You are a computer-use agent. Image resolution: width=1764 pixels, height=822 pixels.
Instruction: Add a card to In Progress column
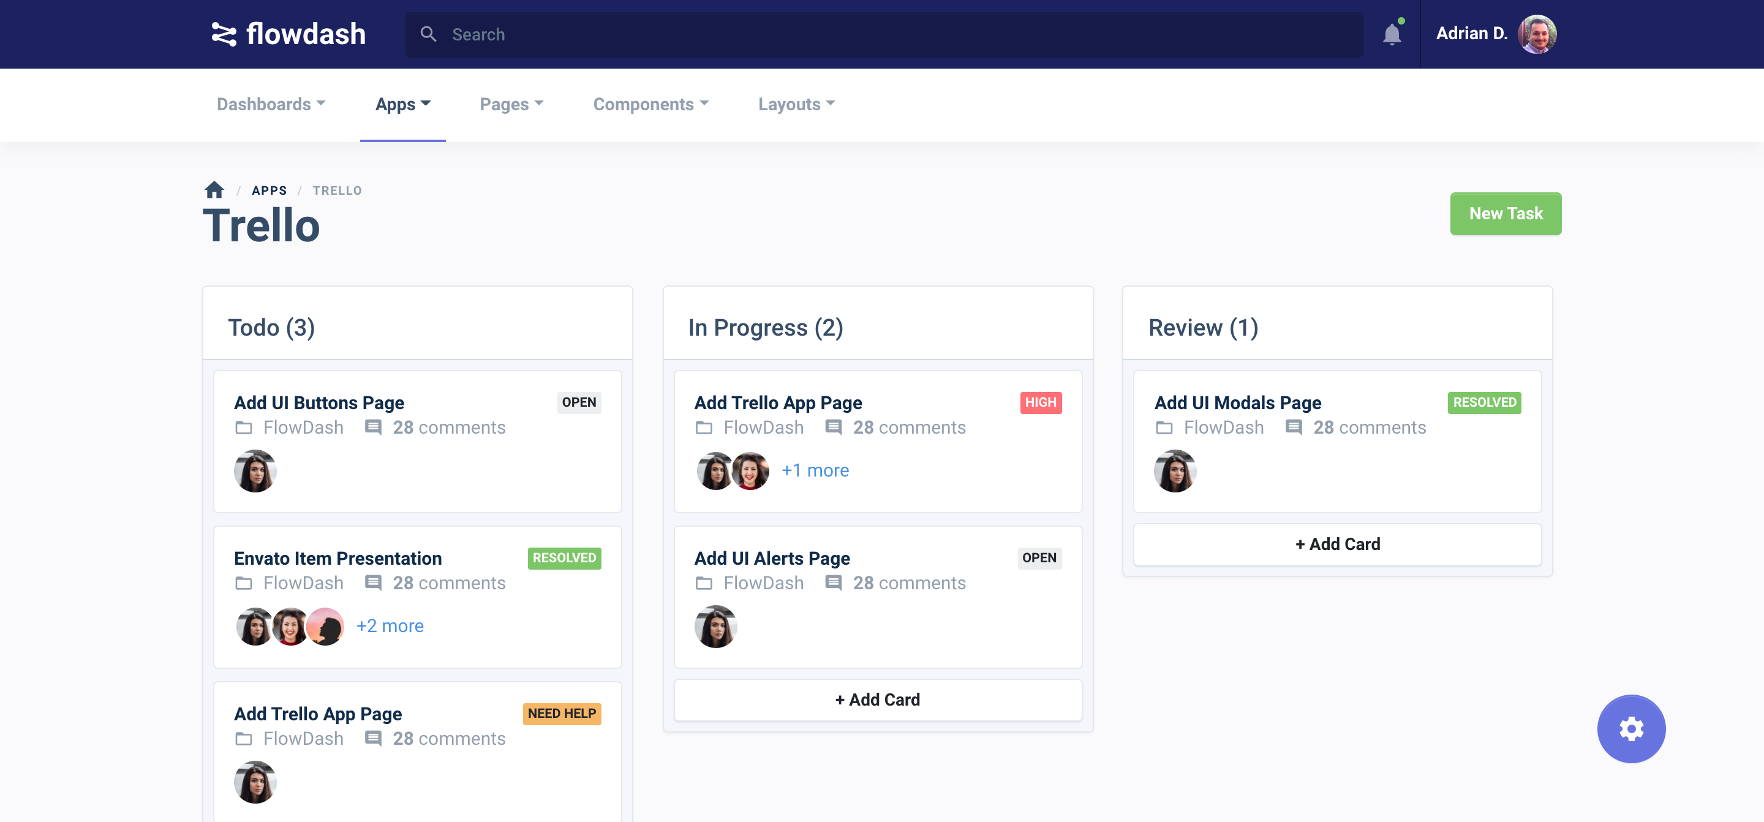[x=878, y=700]
